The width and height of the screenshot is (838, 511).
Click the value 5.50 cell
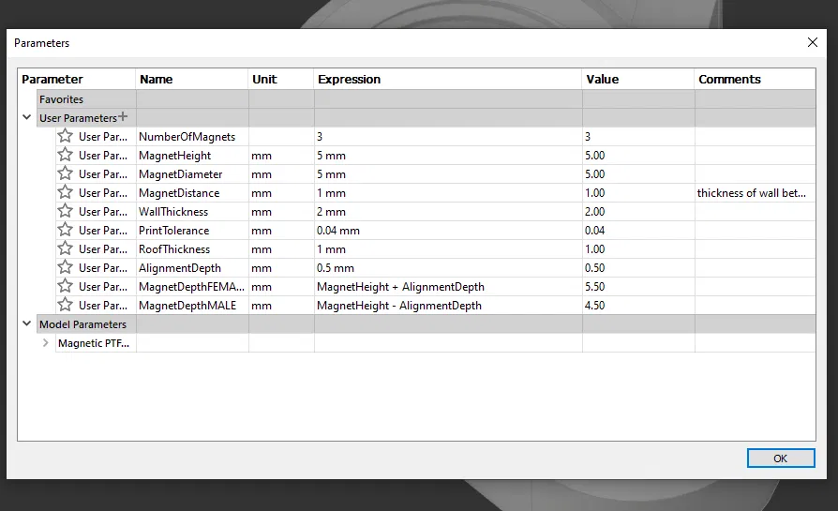point(638,287)
